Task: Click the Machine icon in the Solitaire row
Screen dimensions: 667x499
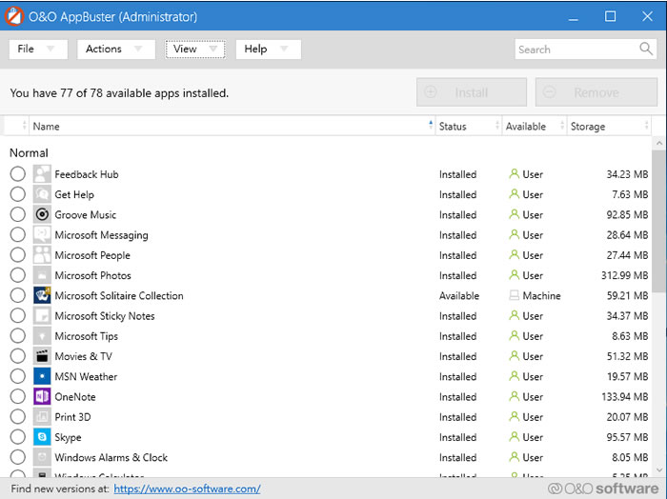Action: coord(515,295)
